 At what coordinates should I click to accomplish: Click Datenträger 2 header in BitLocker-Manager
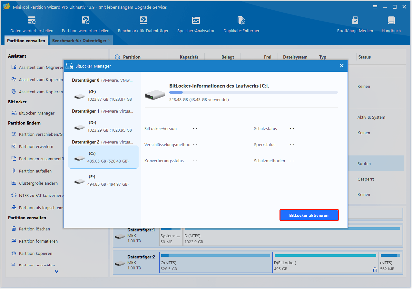tap(103, 142)
